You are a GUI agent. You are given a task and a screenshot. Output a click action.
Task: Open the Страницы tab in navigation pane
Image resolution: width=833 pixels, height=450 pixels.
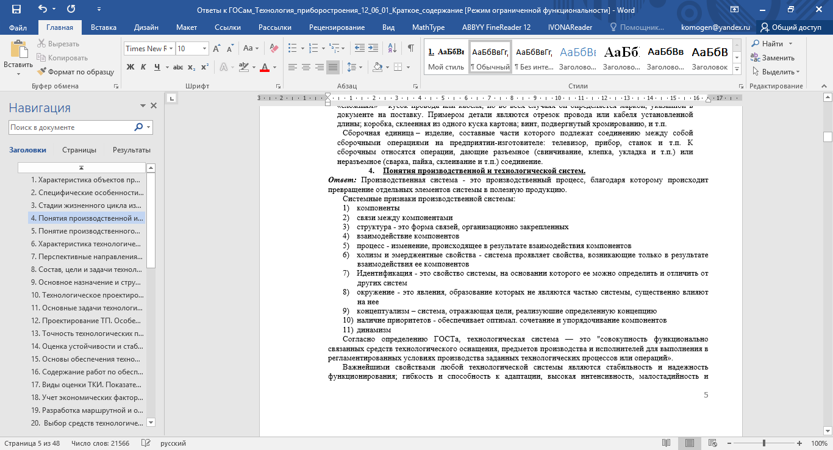point(79,150)
